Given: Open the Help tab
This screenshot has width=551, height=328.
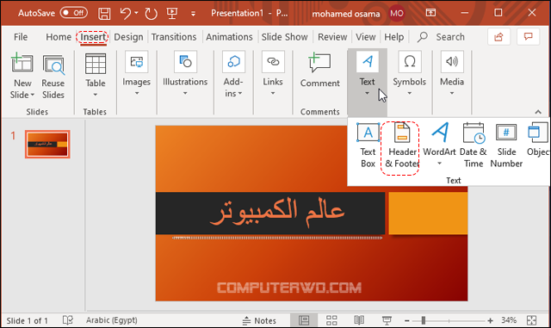Looking at the screenshot, I should pyautogui.click(x=394, y=37).
